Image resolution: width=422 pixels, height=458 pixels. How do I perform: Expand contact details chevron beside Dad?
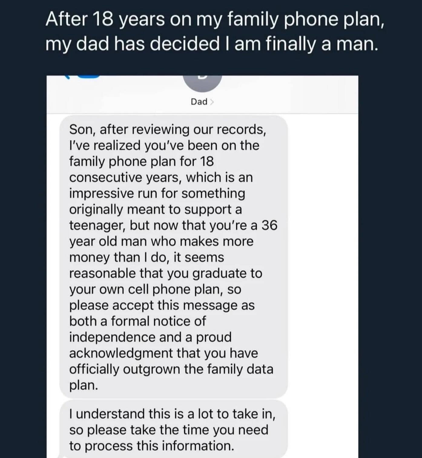coord(212,102)
